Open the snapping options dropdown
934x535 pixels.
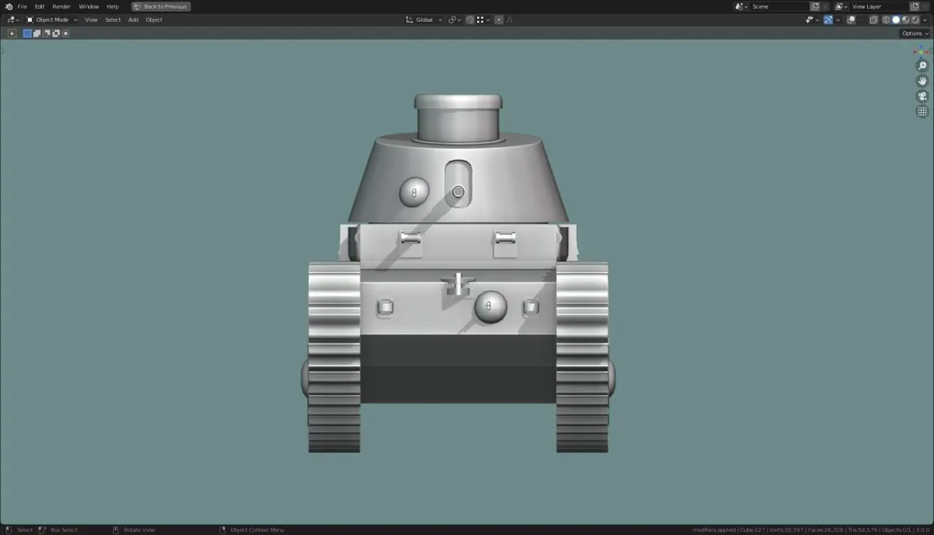pos(484,19)
